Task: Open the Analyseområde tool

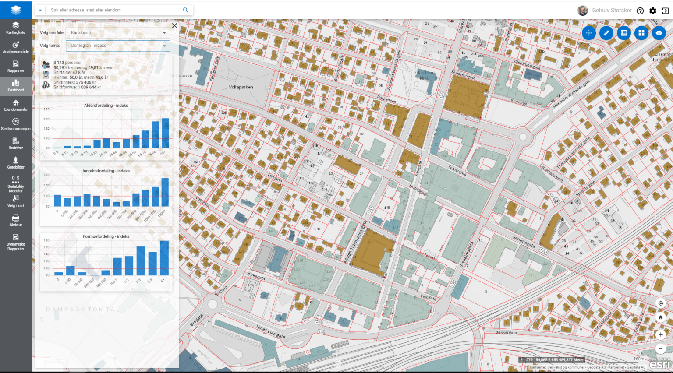Action: pyautogui.click(x=16, y=47)
